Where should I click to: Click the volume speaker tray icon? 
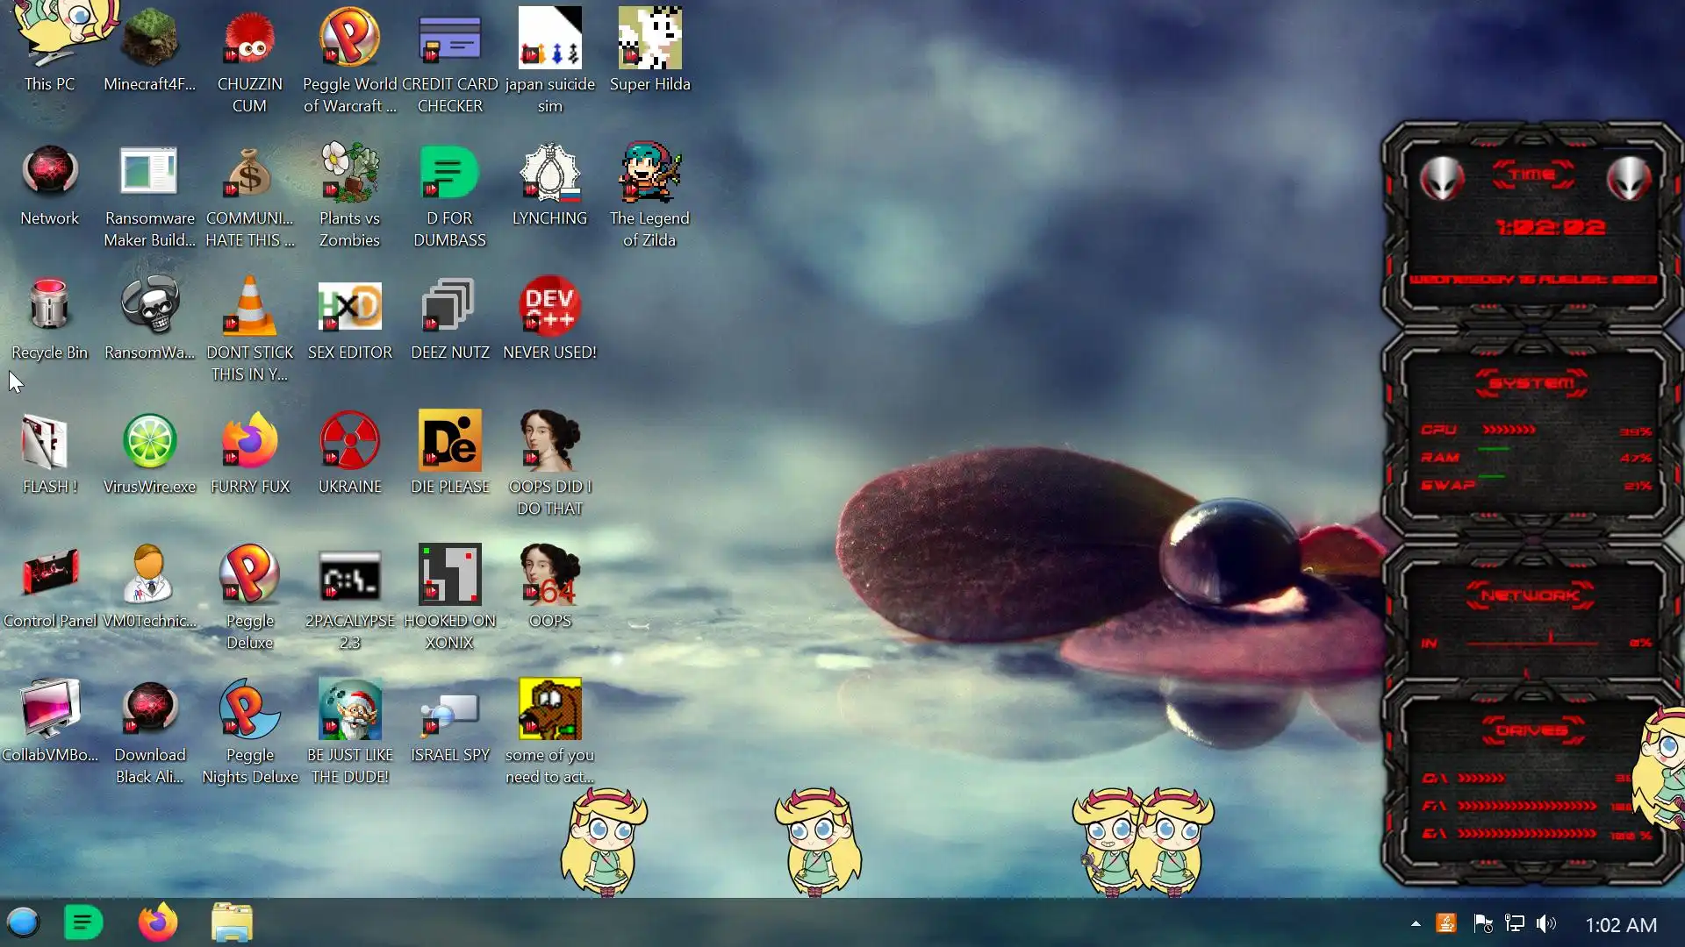point(1546,923)
